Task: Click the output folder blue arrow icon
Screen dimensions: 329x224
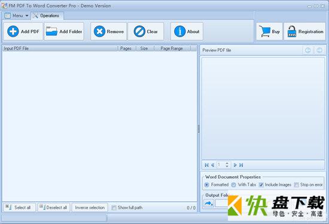Action: coord(209,204)
